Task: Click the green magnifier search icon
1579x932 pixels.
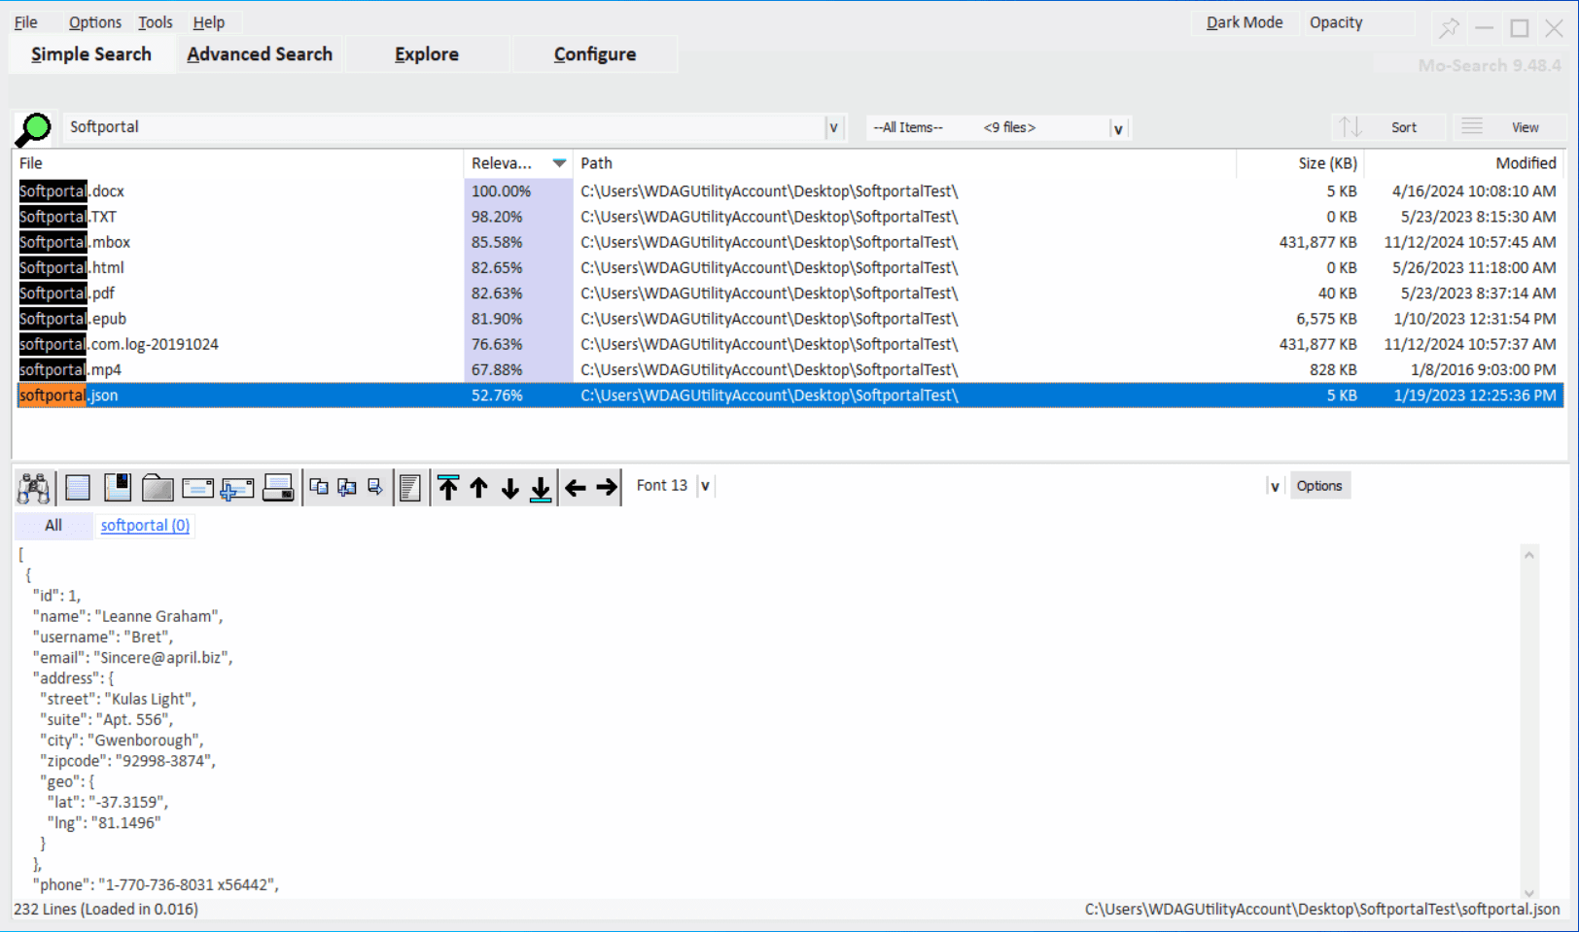Action: (x=34, y=128)
